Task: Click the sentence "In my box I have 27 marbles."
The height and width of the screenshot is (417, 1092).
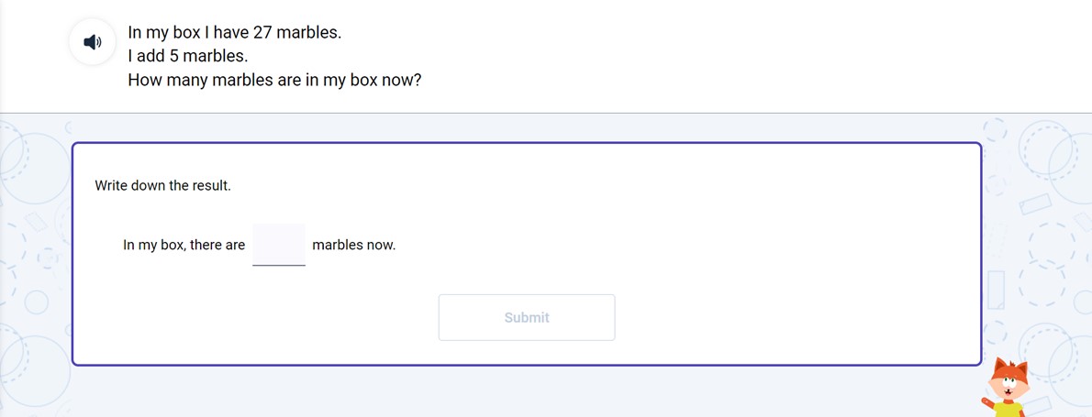Action: click(x=234, y=33)
